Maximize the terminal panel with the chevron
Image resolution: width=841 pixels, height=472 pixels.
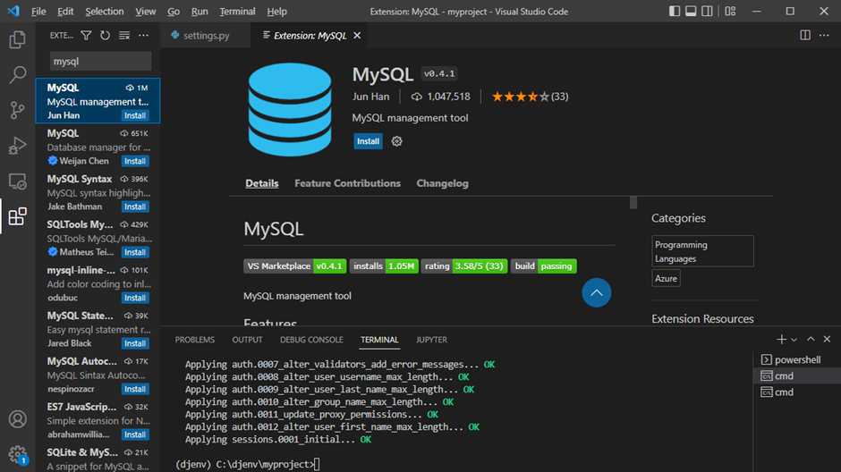[811, 340]
